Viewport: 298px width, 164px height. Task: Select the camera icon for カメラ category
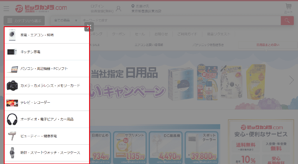point(12,85)
